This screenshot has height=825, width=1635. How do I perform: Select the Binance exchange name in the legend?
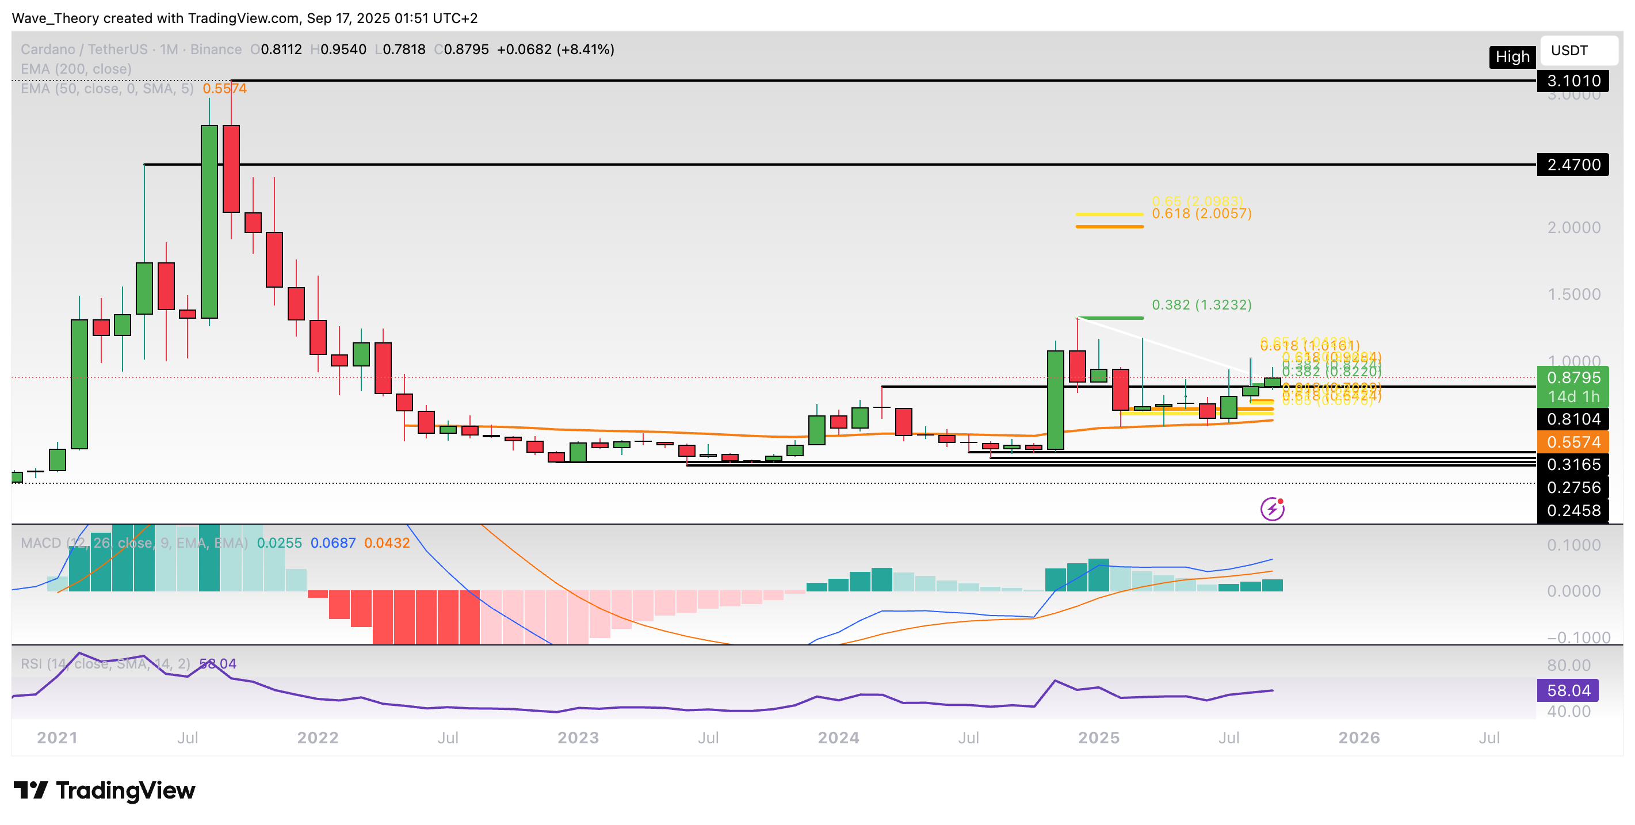(216, 49)
